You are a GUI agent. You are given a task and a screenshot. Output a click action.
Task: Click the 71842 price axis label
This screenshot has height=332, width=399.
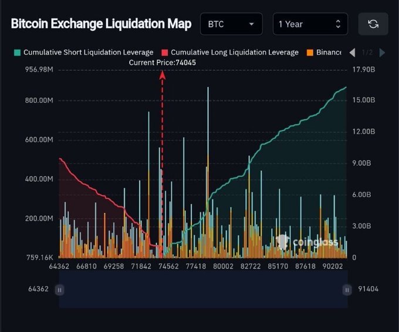pos(141,266)
